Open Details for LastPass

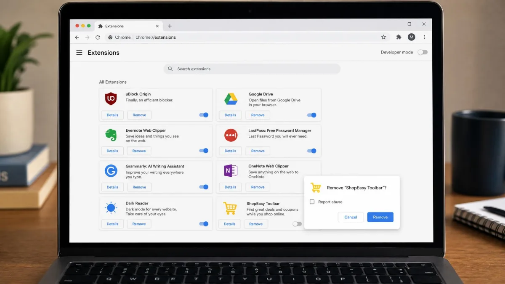point(230,151)
